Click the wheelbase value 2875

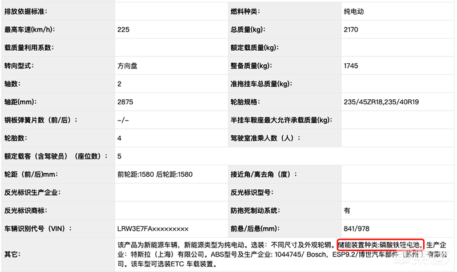tap(125, 102)
